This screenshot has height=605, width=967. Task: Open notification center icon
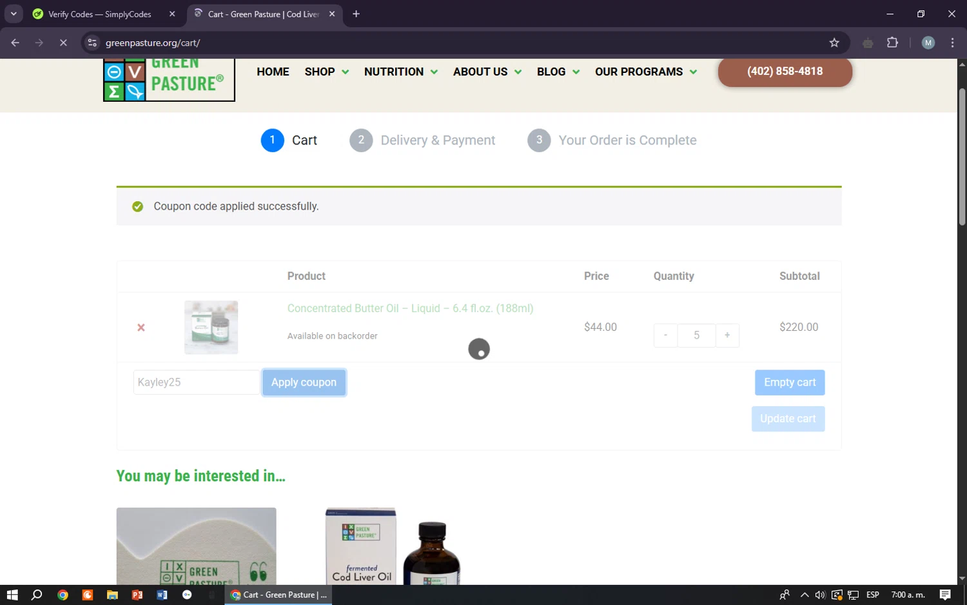click(x=945, y=595)
